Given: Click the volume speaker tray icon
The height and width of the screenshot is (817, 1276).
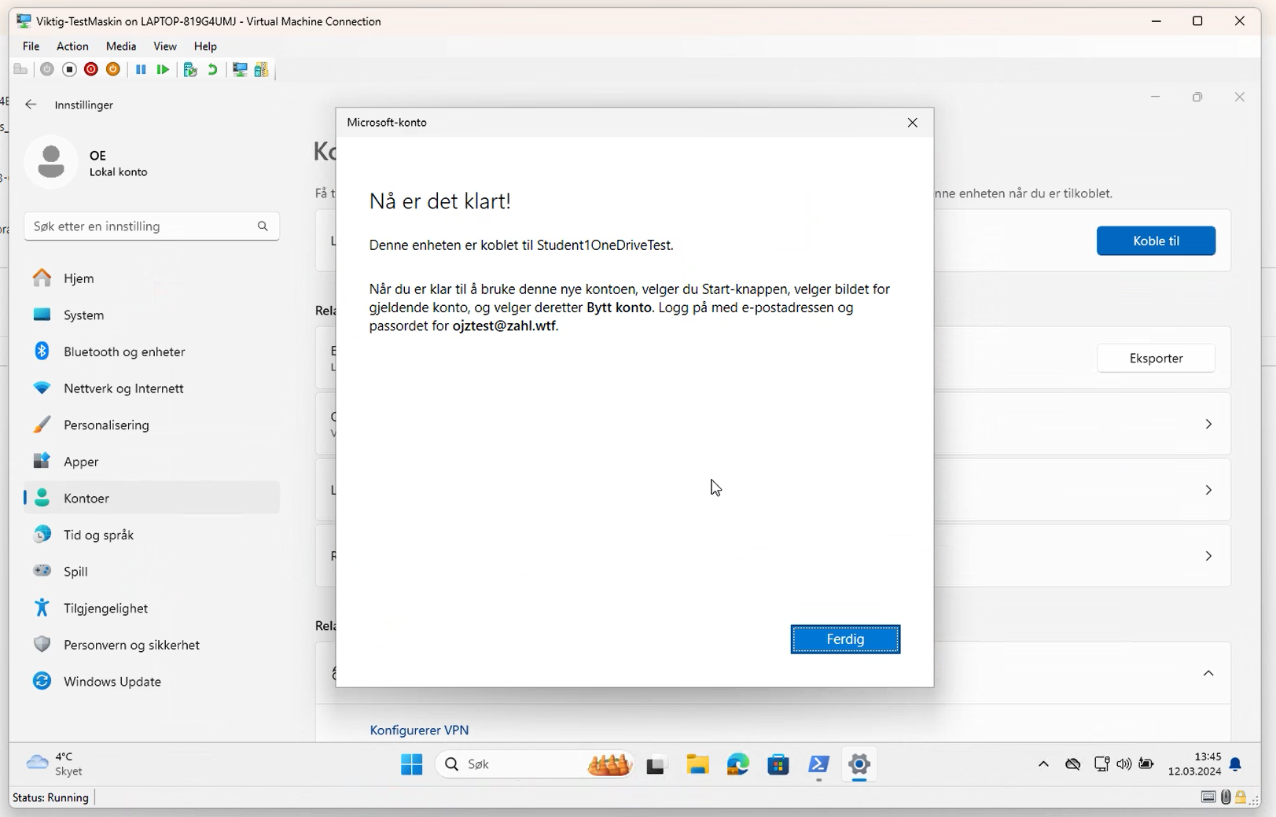Looking at the screenshot, I should click(1124, 764).
